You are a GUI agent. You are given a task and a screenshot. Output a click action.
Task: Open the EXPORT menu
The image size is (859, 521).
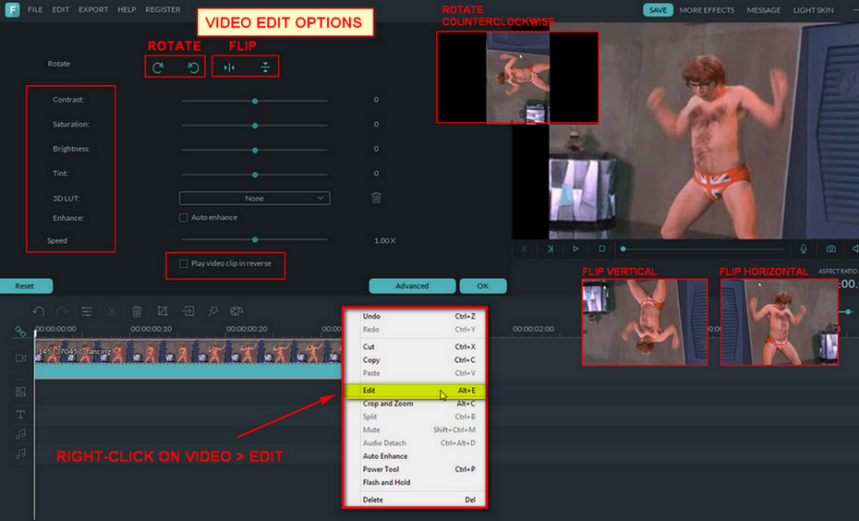click(x=93, y=9)
